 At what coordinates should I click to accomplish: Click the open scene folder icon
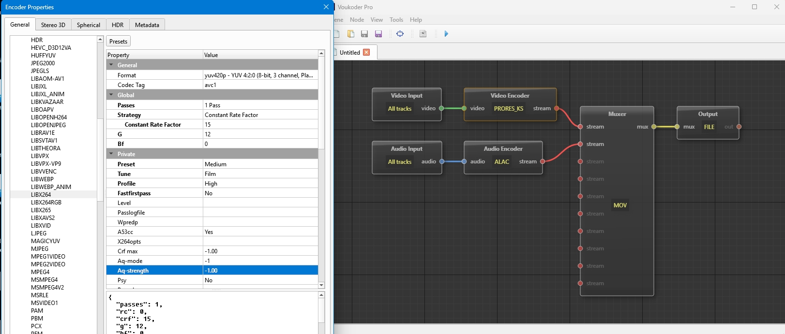[x=351, y=34]
